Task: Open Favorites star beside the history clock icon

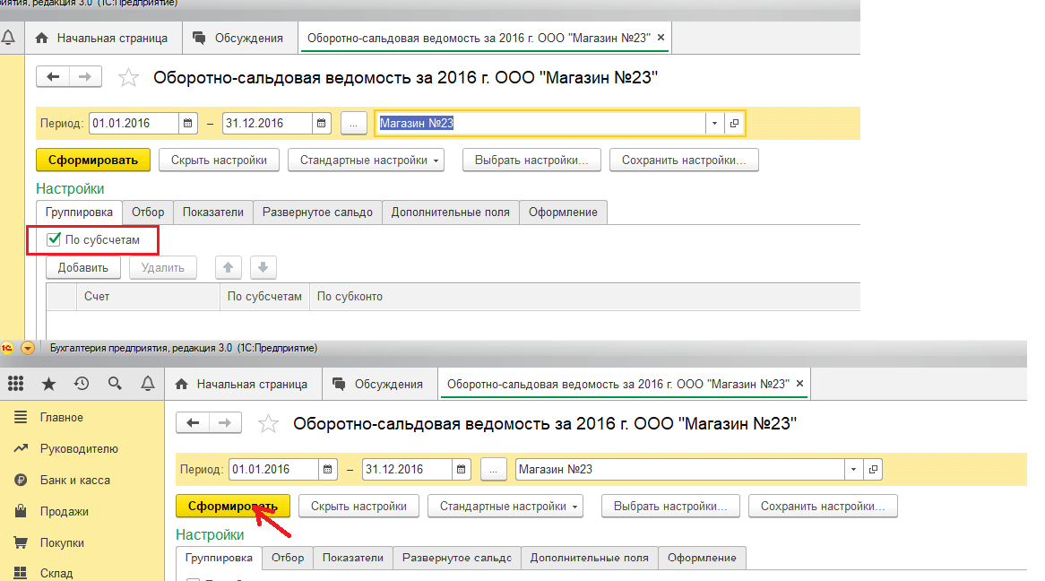Action: tap(48, 384)
